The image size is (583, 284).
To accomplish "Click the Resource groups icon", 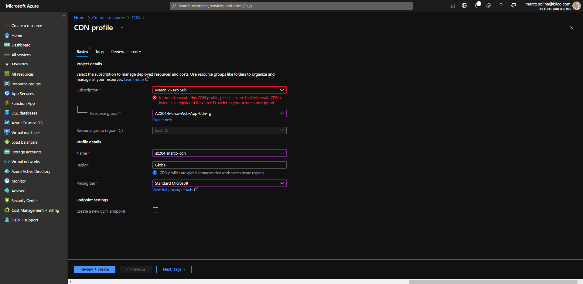I will click(7, 84).
